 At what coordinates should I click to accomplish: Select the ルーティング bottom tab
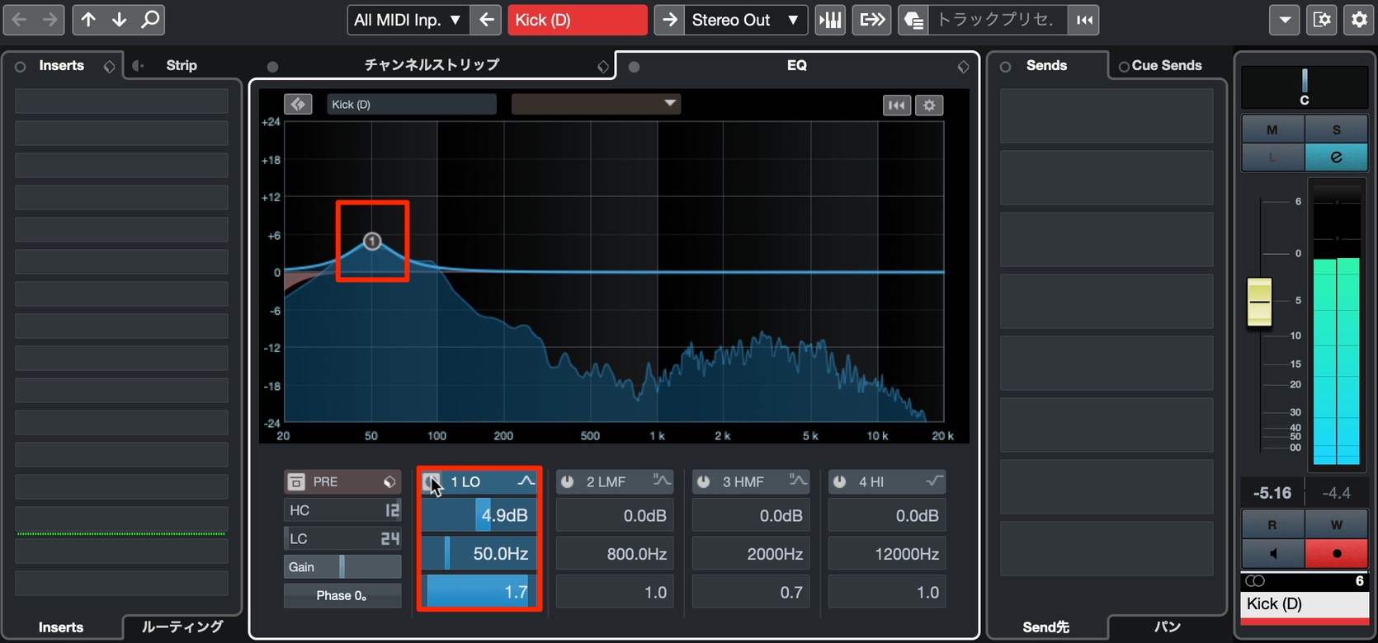182,627
